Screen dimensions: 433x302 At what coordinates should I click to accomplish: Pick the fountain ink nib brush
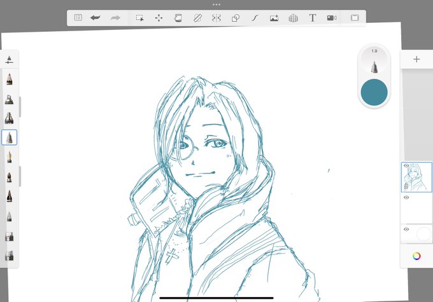point(9,157)
